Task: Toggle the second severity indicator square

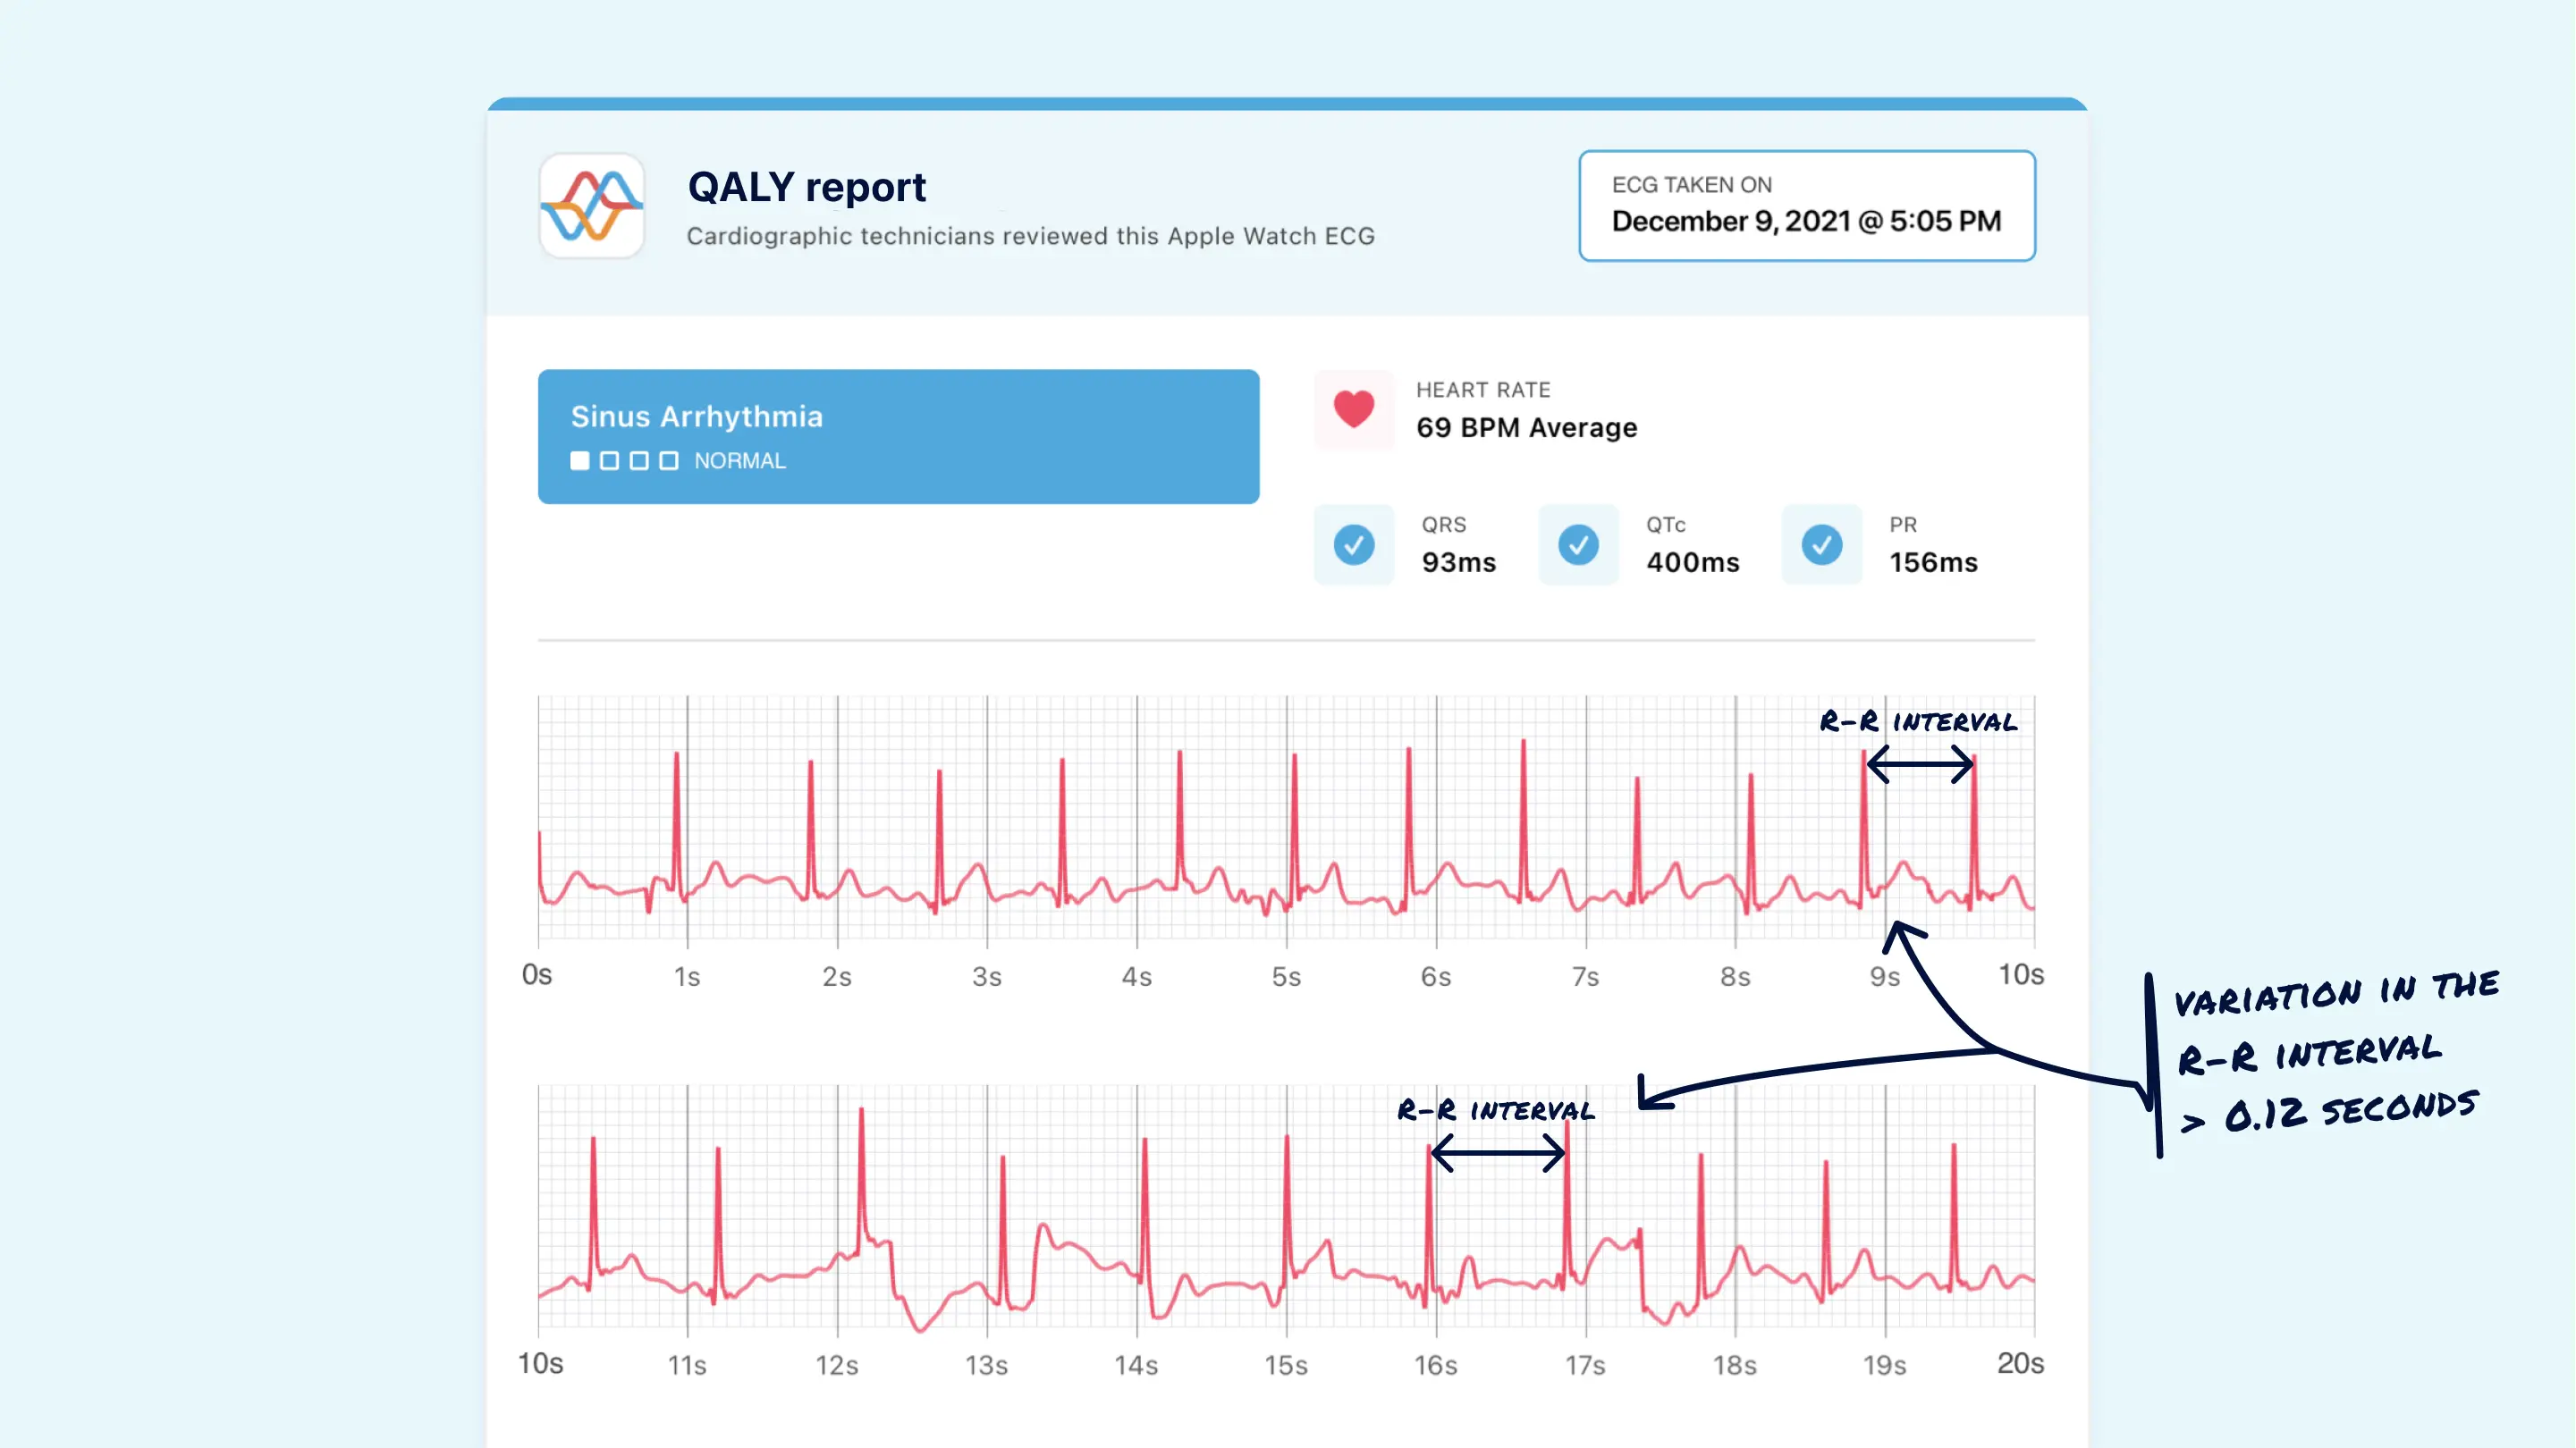Action: [x=609, y=461]
